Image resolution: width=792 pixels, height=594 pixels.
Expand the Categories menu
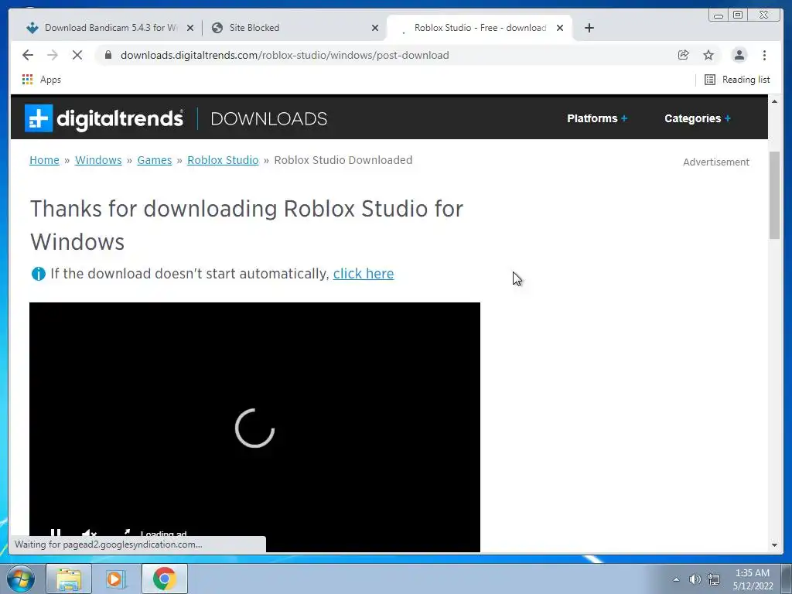[x=698, y=118]
